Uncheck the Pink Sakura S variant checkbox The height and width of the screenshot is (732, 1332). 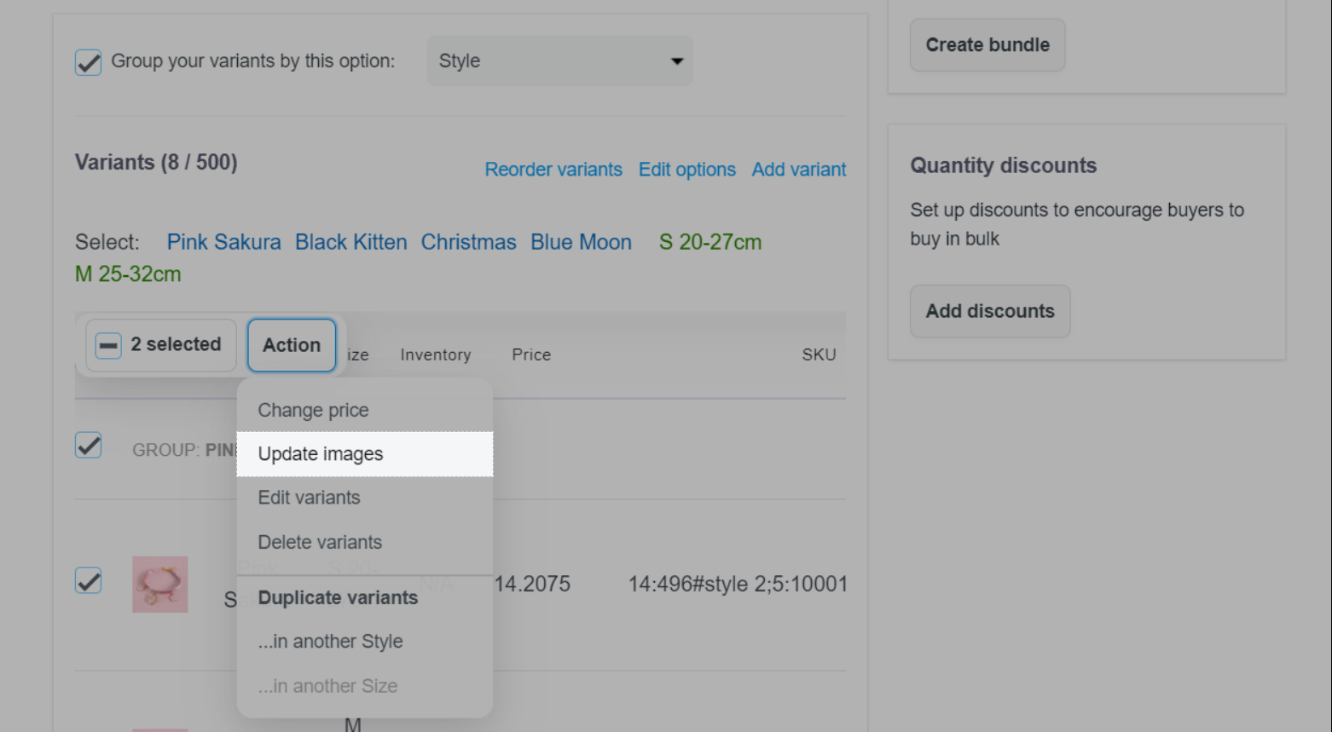[89, 581]
